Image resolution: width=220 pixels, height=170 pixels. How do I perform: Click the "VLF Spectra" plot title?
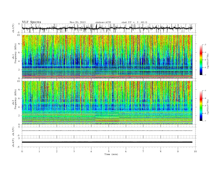(31, 22)
